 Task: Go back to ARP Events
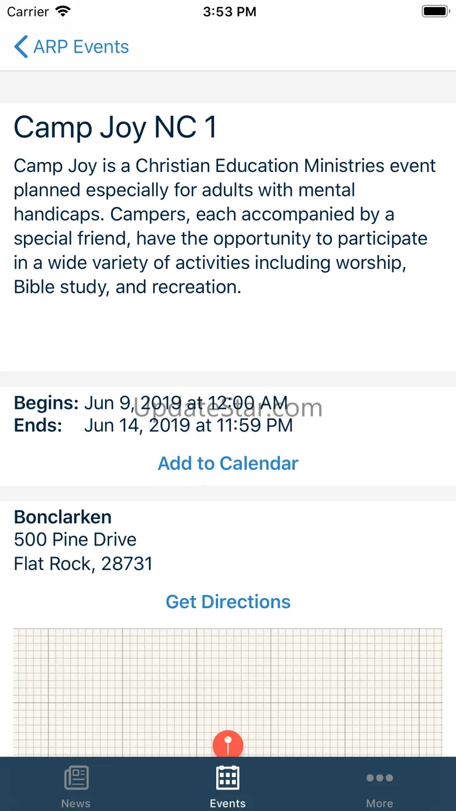pos(81,47)
